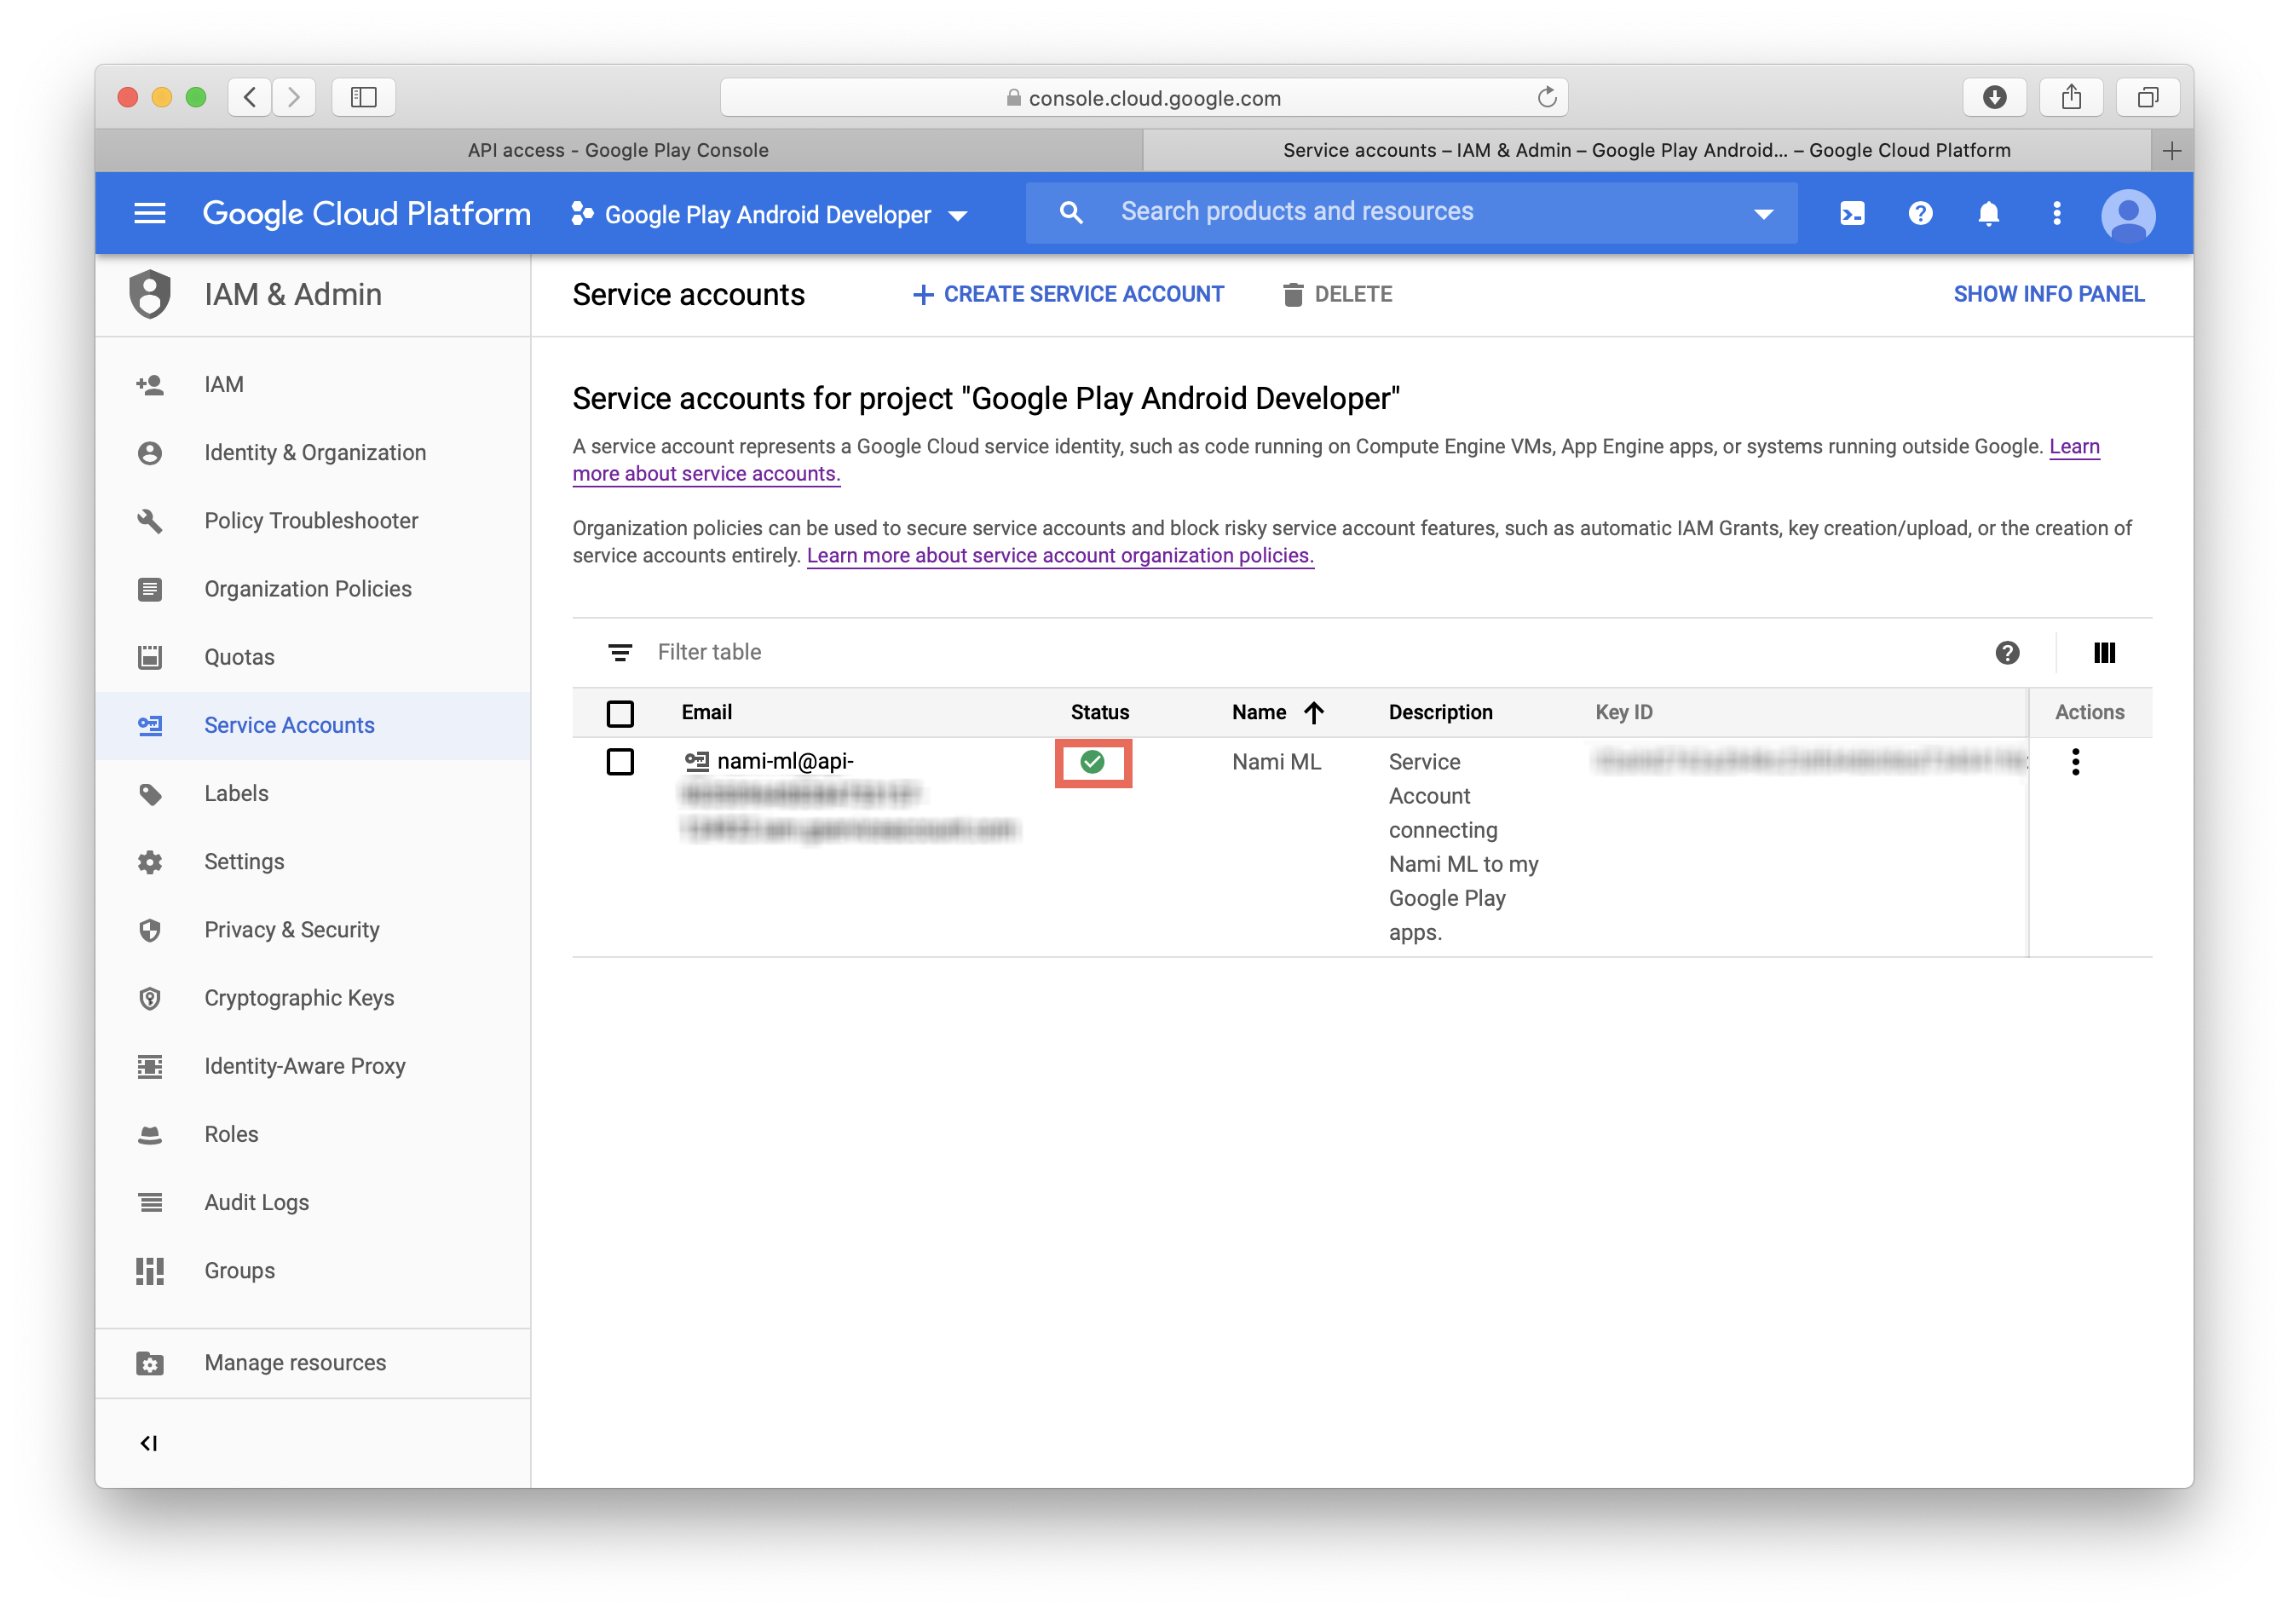Activate Cloud Shell terminal icon

click(x=1851, y=213)
